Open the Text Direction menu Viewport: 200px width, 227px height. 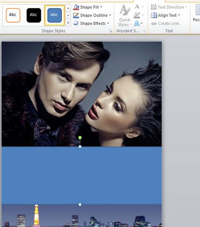coord(169,7)
